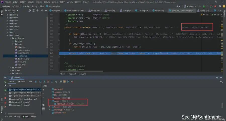Click the rerun debug icon
This screenshot has height=121, width=226.
5,82
